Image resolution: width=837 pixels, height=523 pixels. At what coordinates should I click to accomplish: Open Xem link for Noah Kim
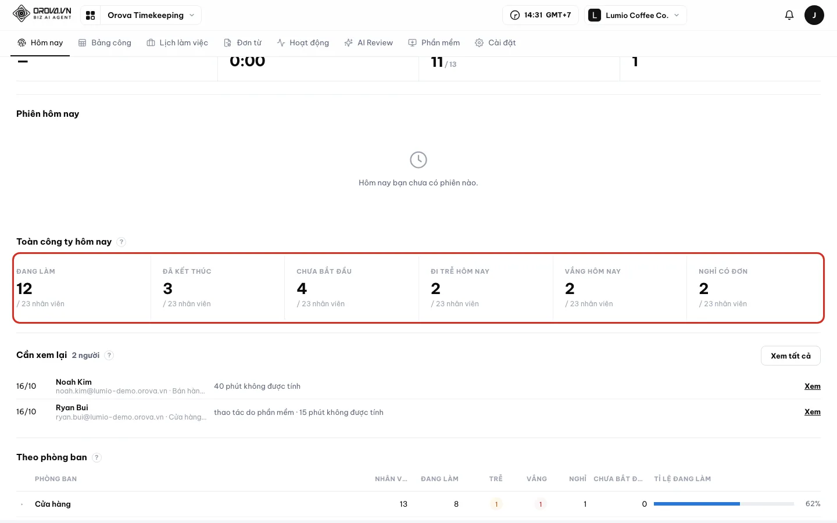point(813,386)
